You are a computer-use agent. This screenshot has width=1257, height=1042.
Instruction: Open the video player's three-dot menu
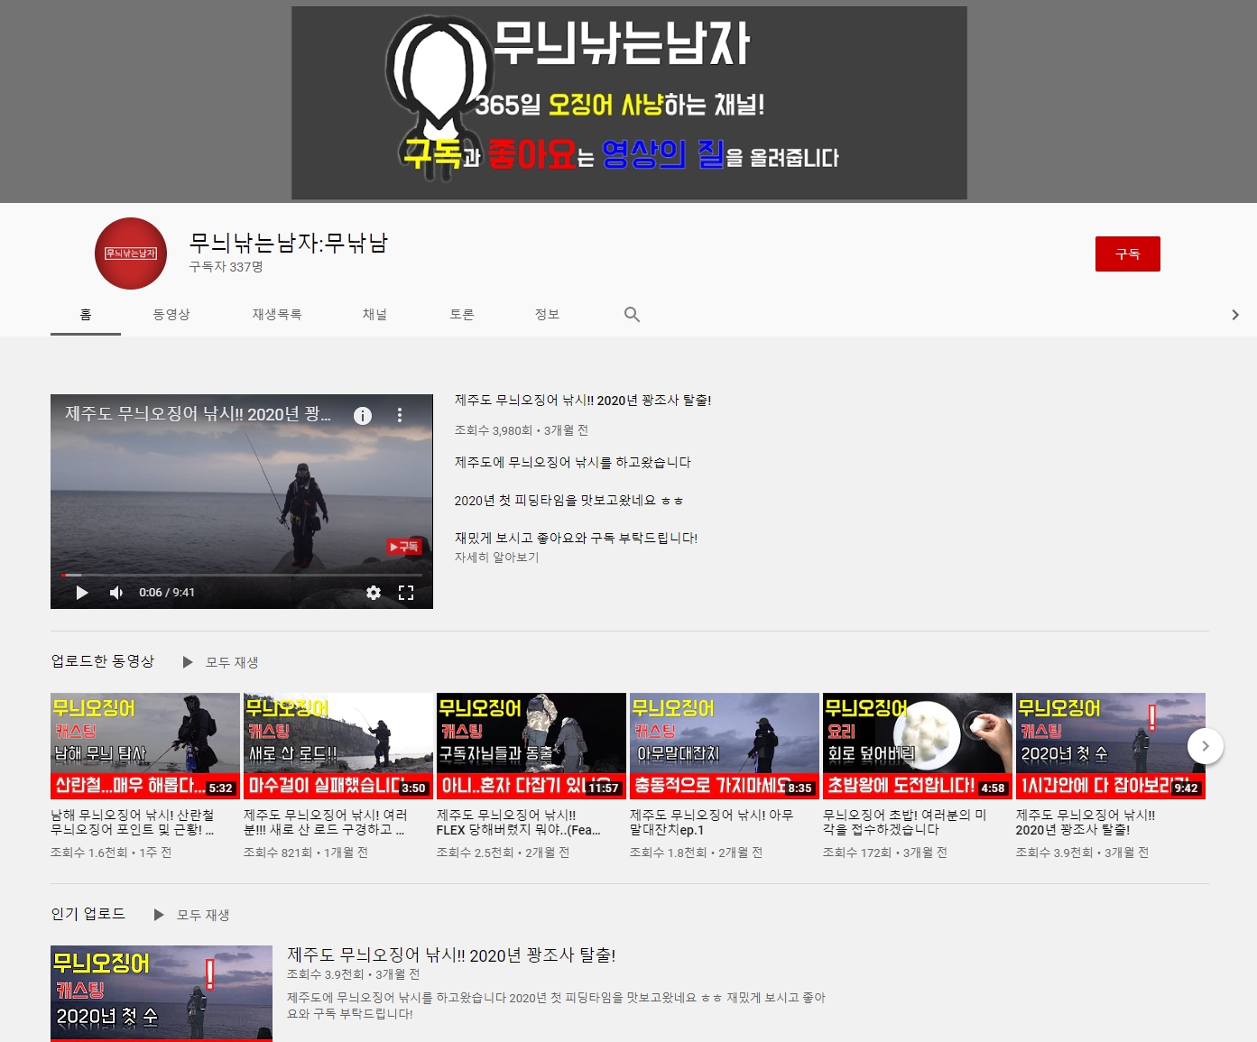pyautogui.click(x=400, y=415)
